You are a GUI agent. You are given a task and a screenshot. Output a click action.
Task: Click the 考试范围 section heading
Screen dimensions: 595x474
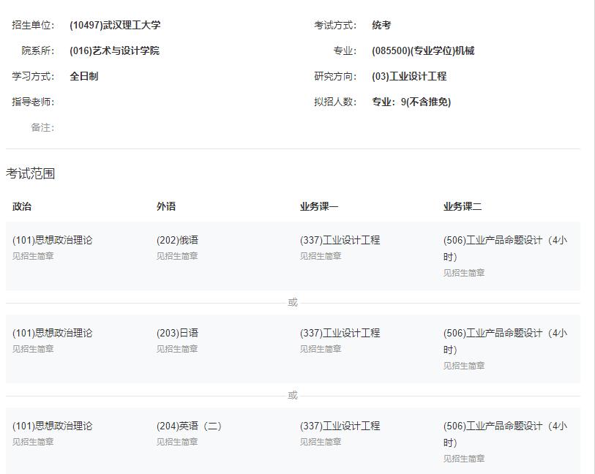31,173
